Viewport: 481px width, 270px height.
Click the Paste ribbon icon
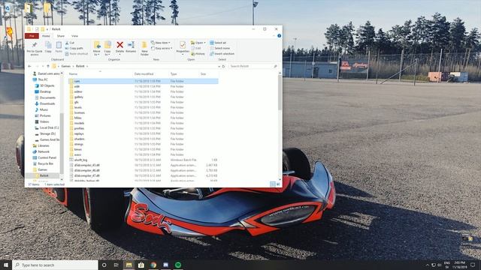click(x=59, y=45)
